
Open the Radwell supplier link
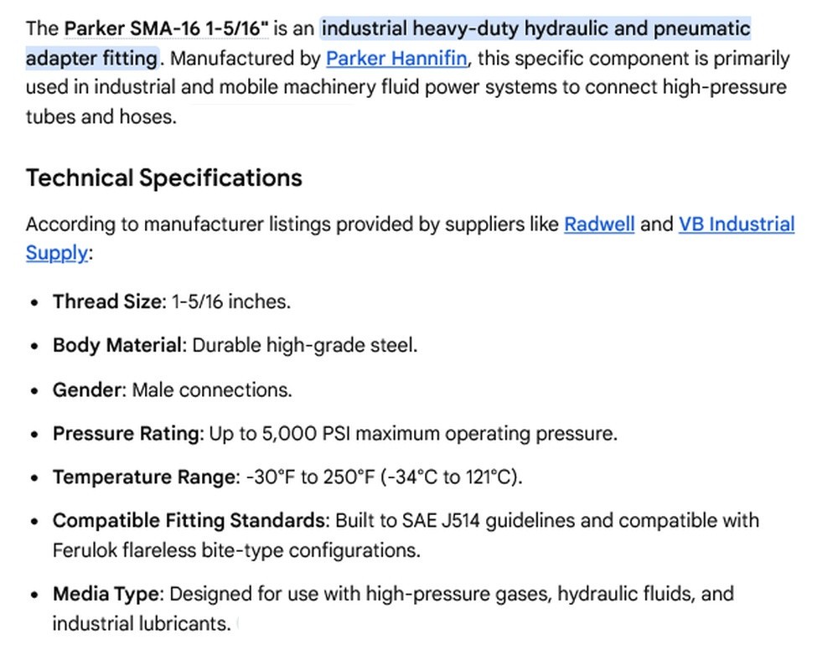[599, 224]
